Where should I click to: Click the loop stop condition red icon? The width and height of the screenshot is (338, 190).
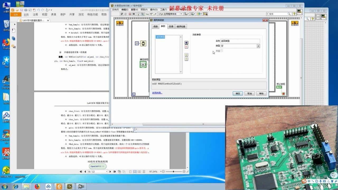click(x=283, y=94)
